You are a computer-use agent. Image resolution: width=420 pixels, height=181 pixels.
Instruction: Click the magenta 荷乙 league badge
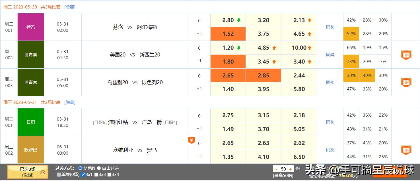pyautogui.click(x=30, y=27)
